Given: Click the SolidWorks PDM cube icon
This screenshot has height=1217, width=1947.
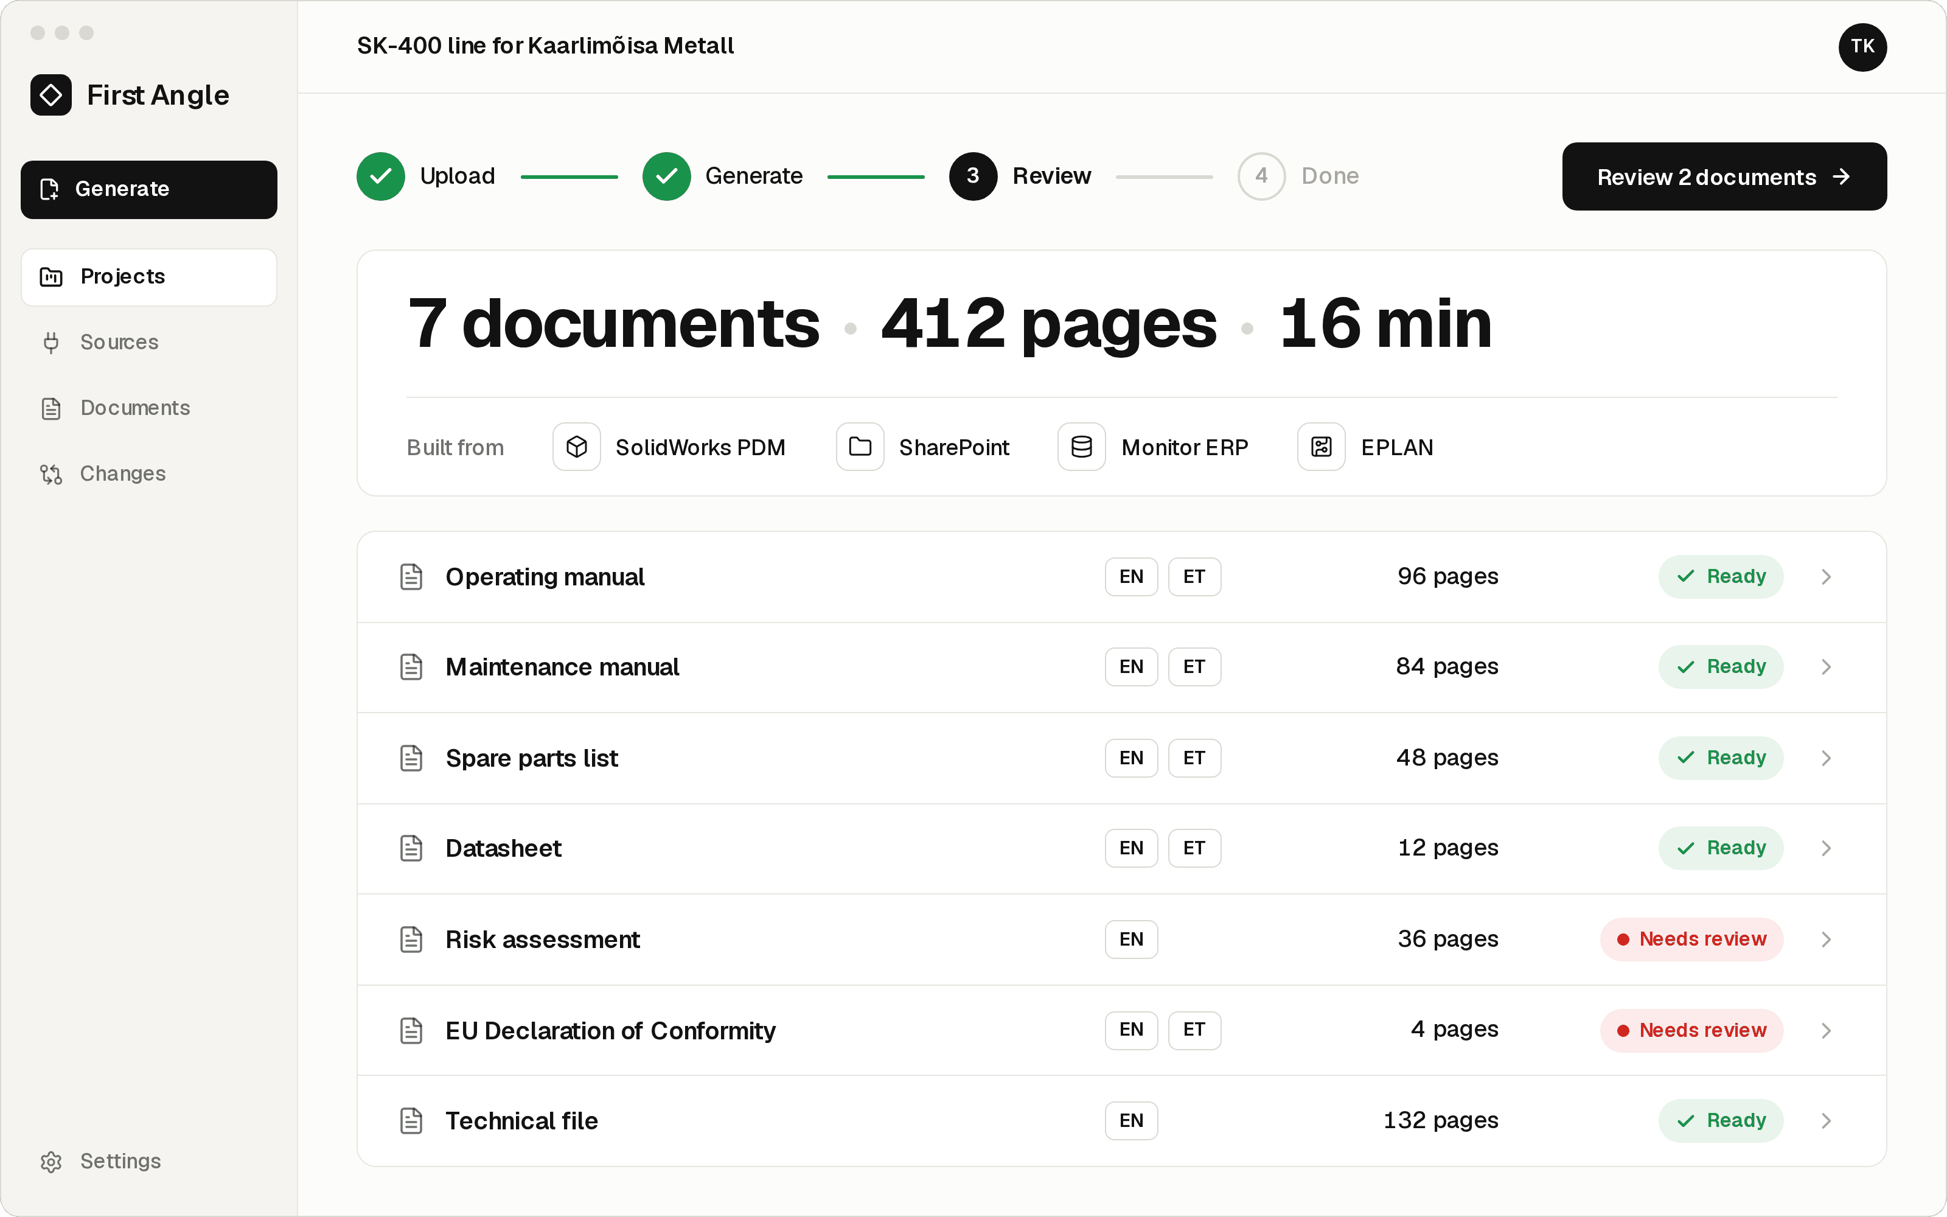Looking at the screenshot, I should [x=577, y=447].
